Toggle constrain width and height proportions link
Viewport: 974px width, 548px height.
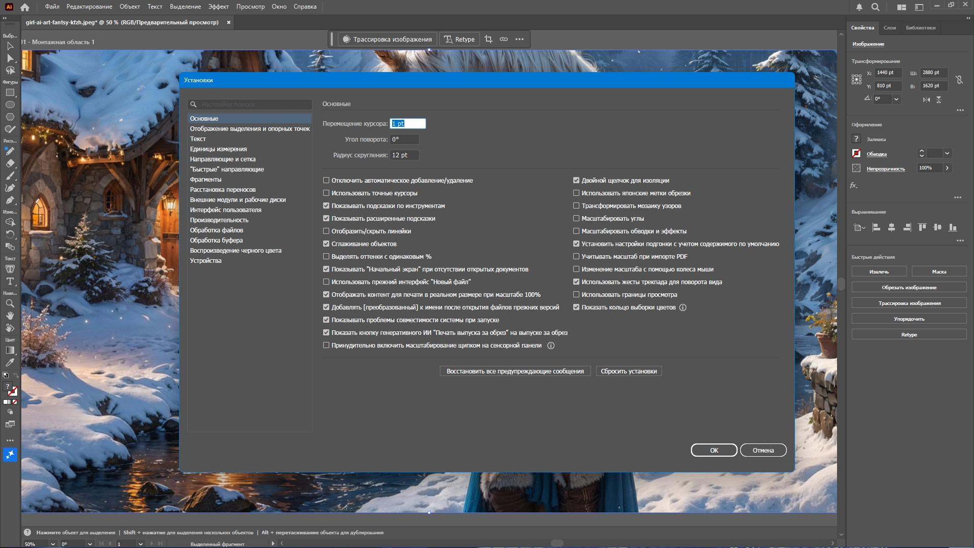(x=959, y=80)
